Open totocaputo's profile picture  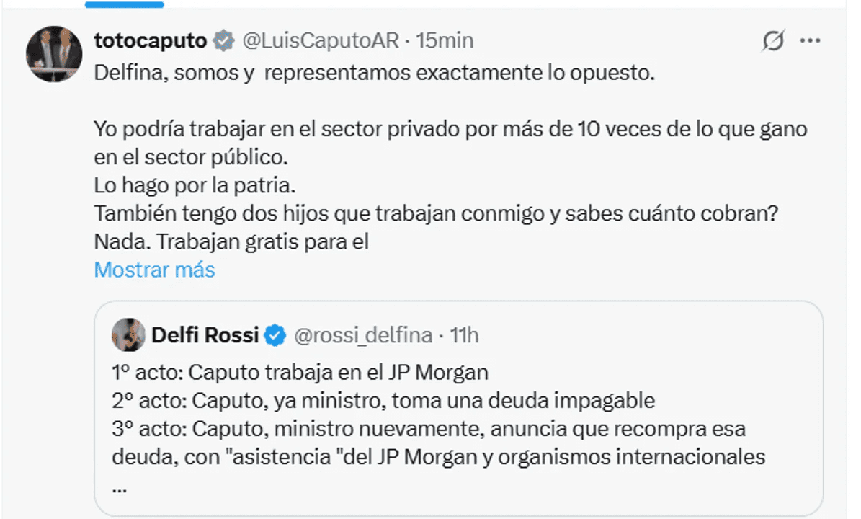click(54, 54)
